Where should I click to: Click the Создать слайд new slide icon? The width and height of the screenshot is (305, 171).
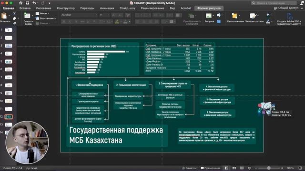pos(27,16)
